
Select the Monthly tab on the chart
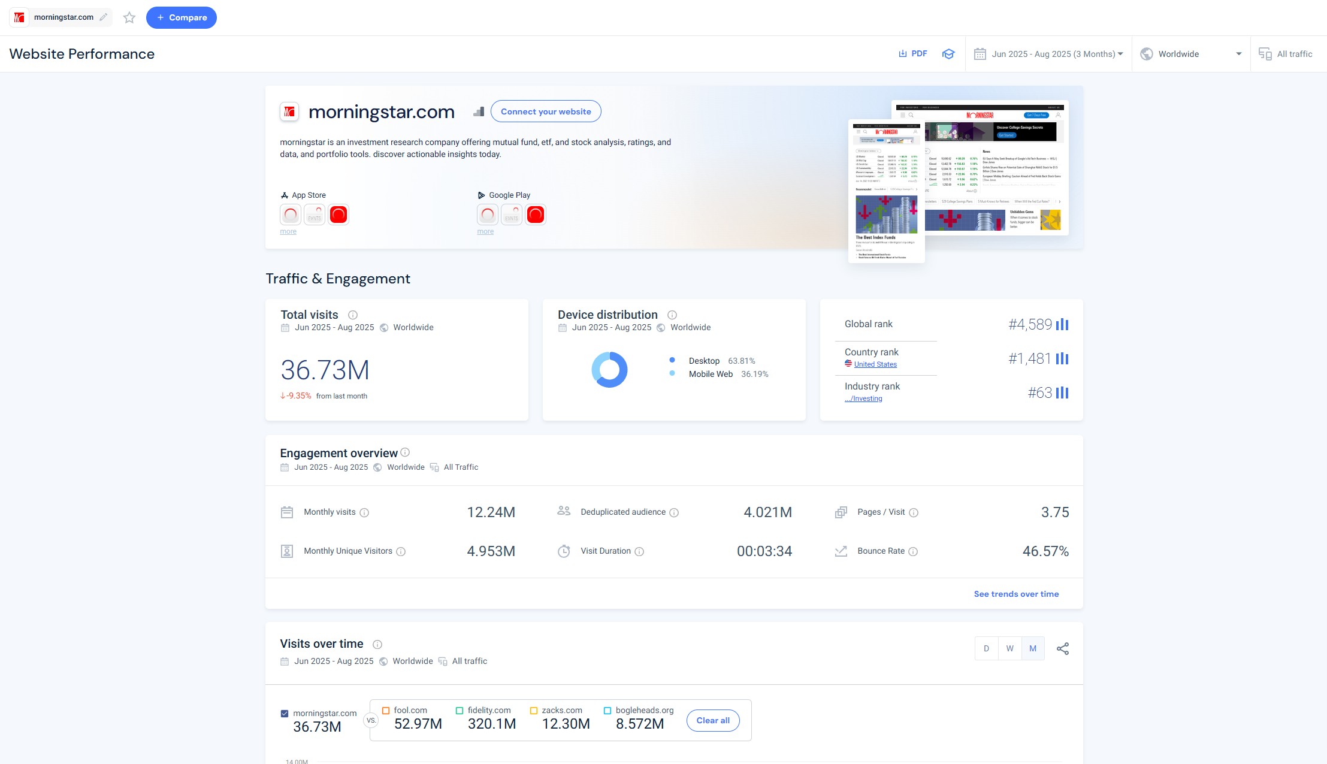[1032, 648]
